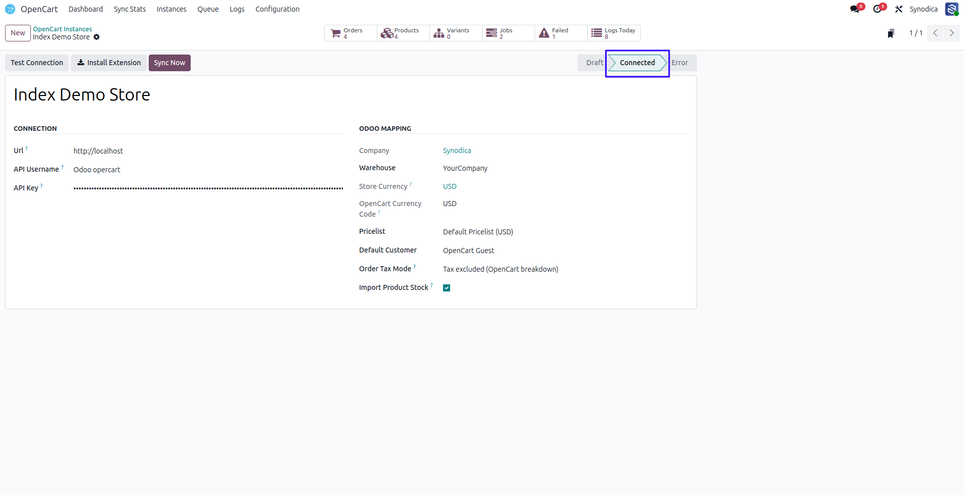Open the Logs menu
Image resolution: width=964 pixels, height=495 pixels.
coord(237,9)
